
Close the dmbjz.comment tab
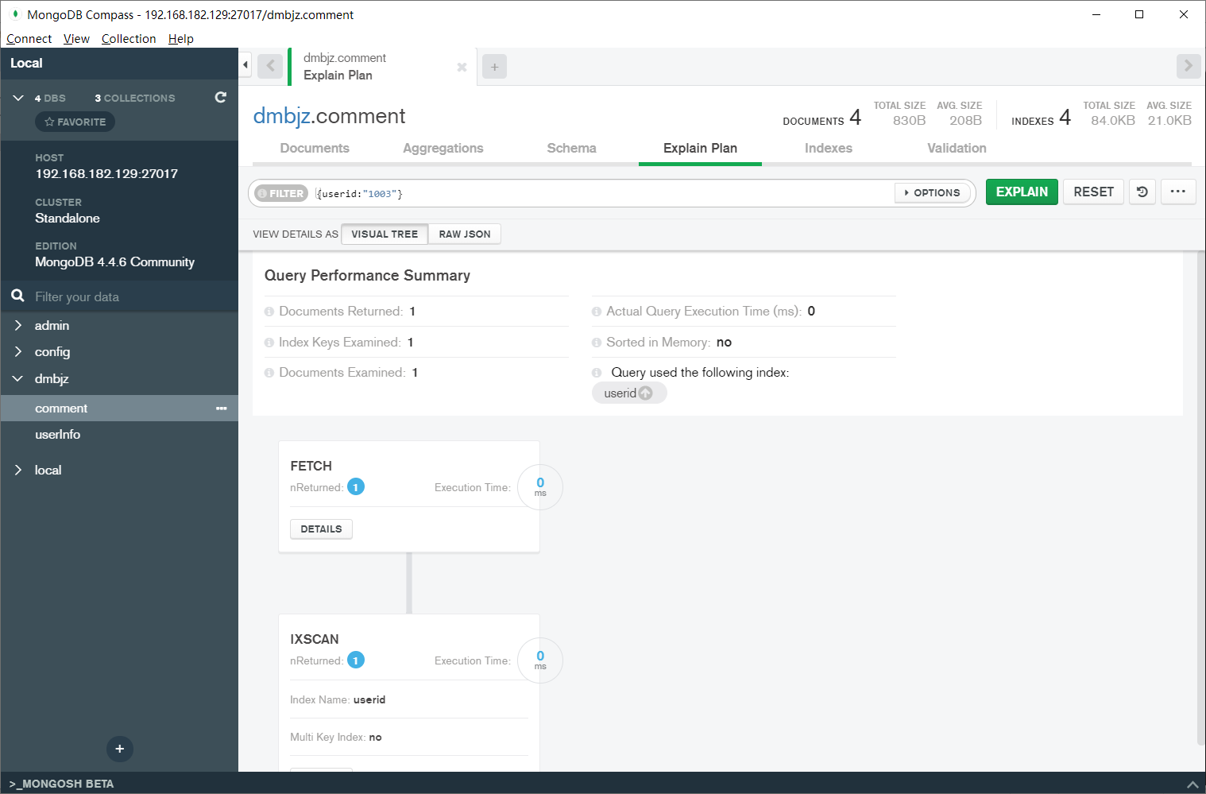pyautogui.click(x=462, y=67)
